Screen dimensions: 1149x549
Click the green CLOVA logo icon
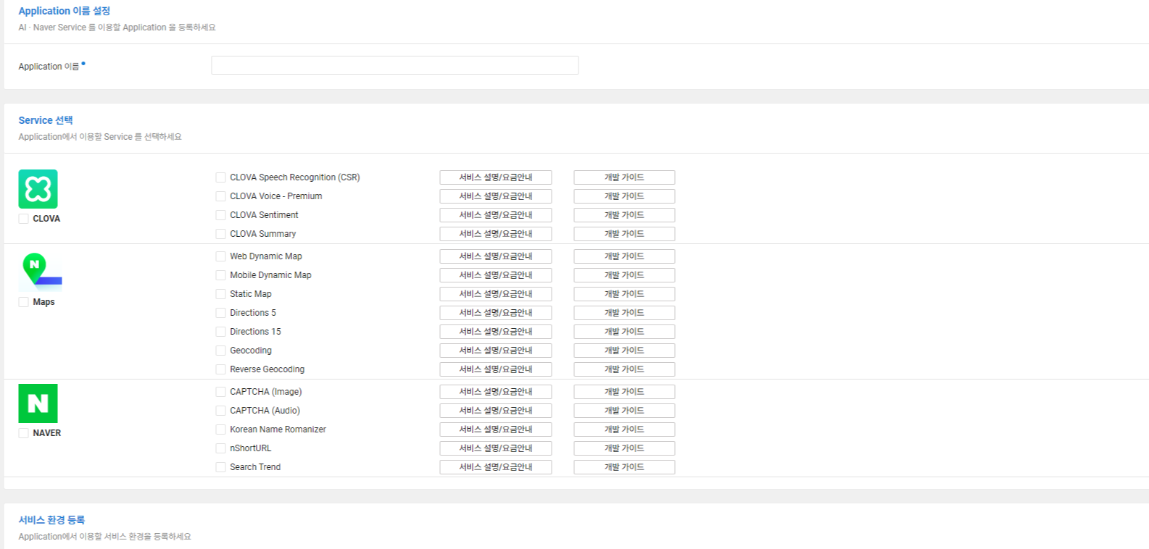coord(38,189)
